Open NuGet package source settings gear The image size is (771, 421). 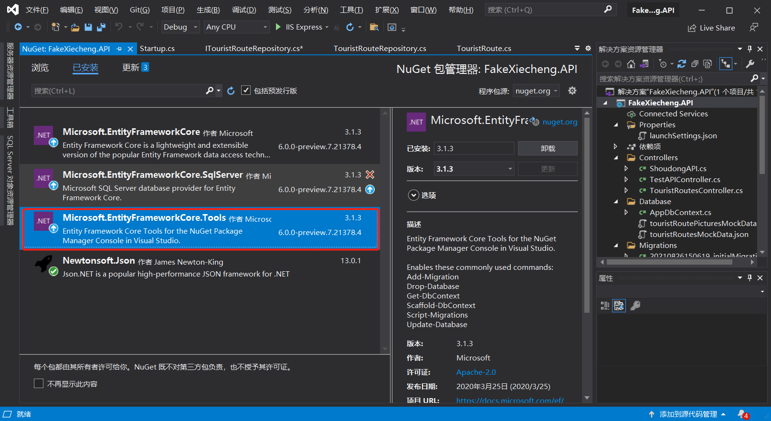click(572, 91)
